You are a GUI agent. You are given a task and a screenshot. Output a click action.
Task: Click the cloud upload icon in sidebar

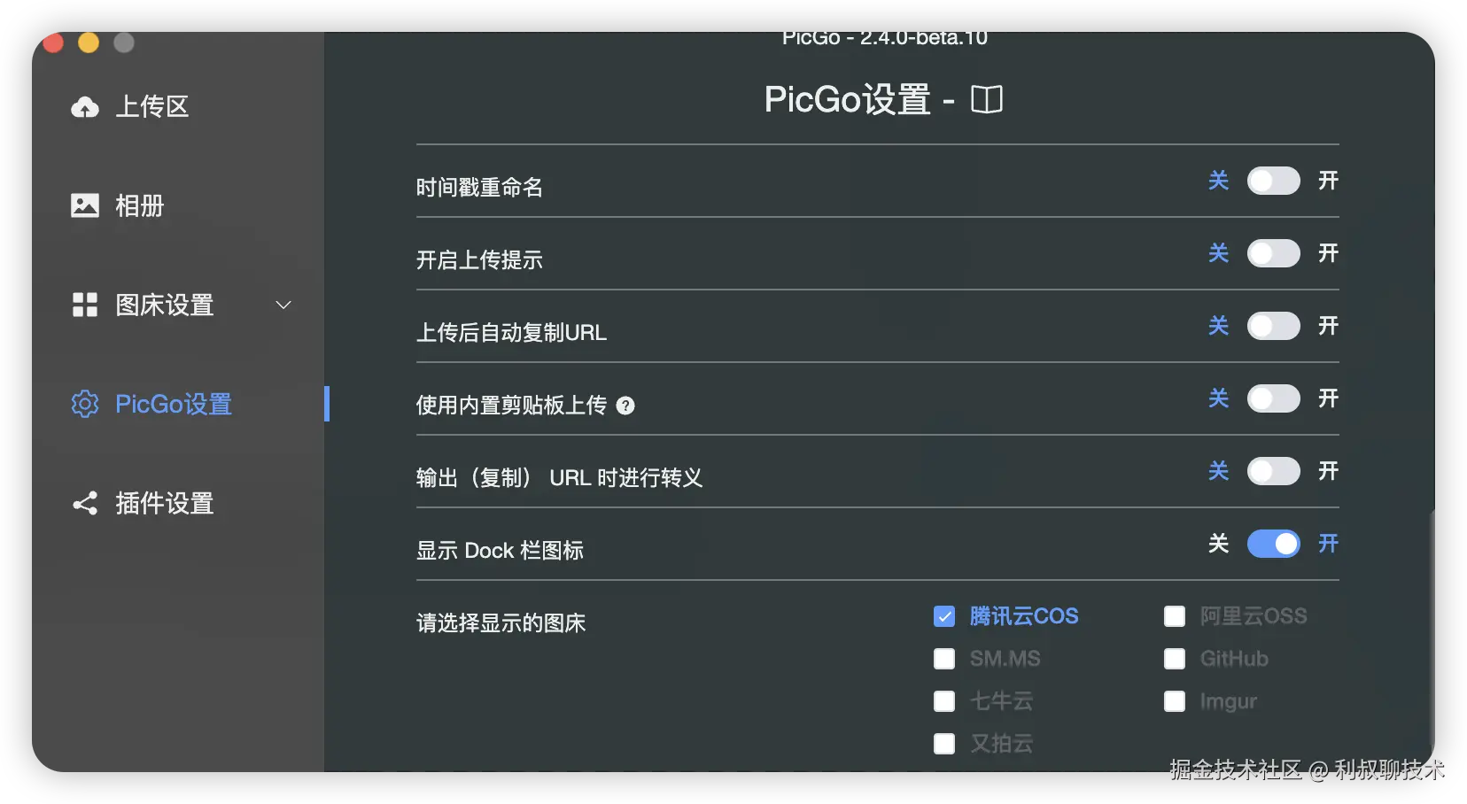[85, 107]
